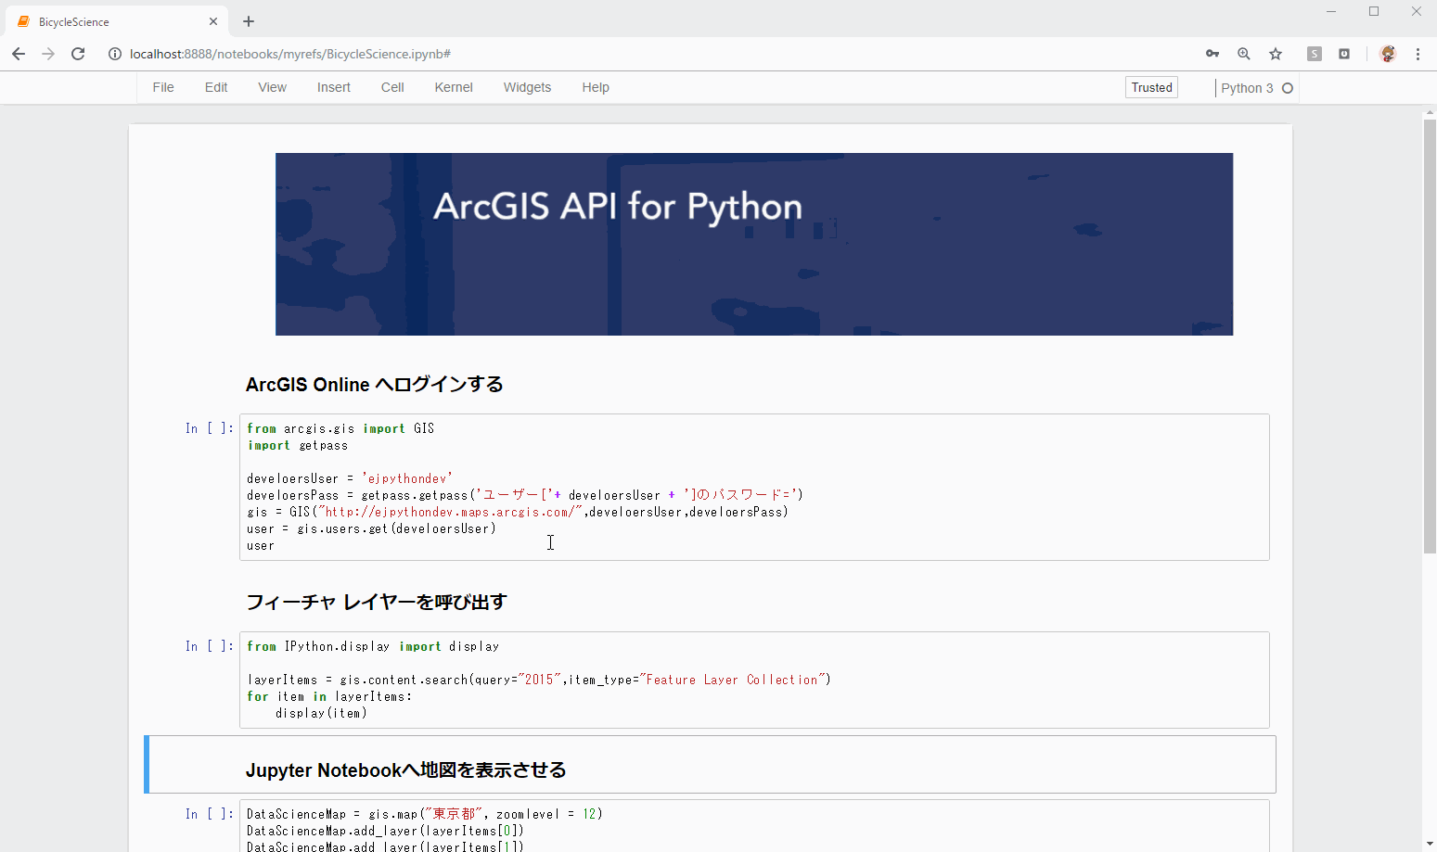
Task: Close the BicycleScience tab
Action: (213, 21)
